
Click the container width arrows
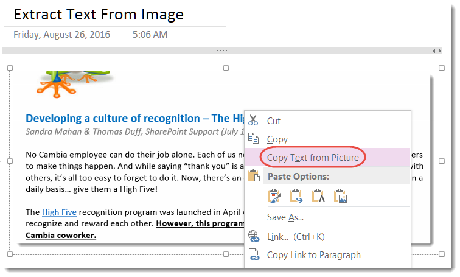pyautogui.click(x=436, y=51)
